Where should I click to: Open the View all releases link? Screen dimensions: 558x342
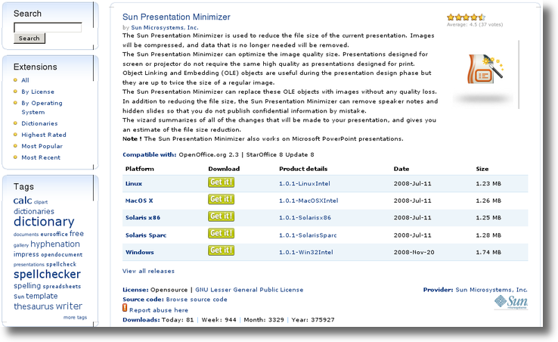coord(148,271)
